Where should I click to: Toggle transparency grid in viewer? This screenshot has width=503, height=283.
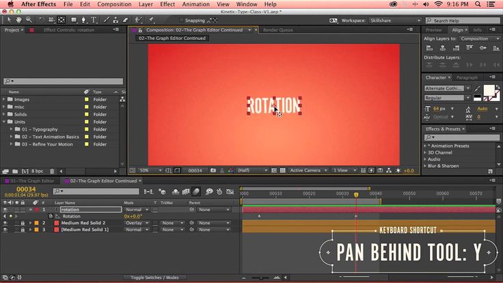click(283, 170)
